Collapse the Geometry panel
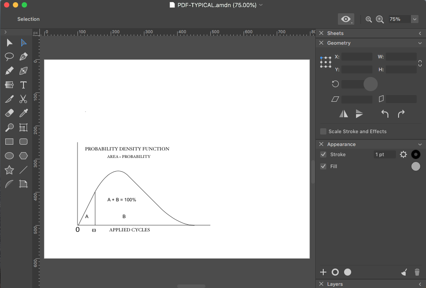Screen dimensions: 426x288 point(419,43)
